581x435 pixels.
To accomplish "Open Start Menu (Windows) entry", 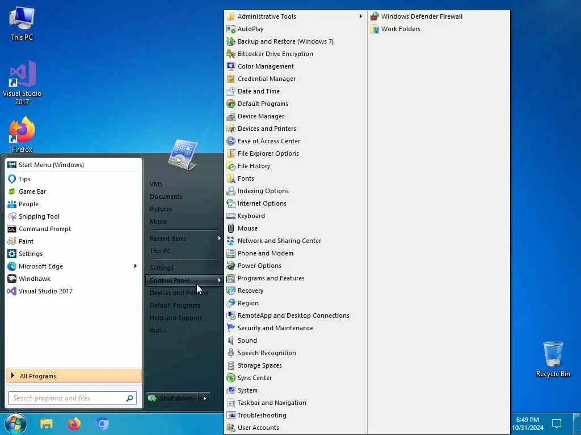I will (x=74, y=165).
